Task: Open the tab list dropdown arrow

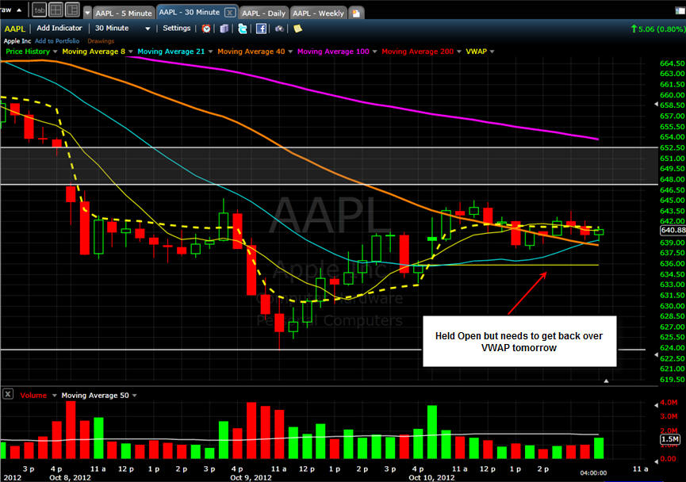Action: [x=87, y=13]
